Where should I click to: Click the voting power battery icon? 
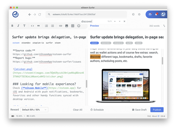tap(13, 116)
